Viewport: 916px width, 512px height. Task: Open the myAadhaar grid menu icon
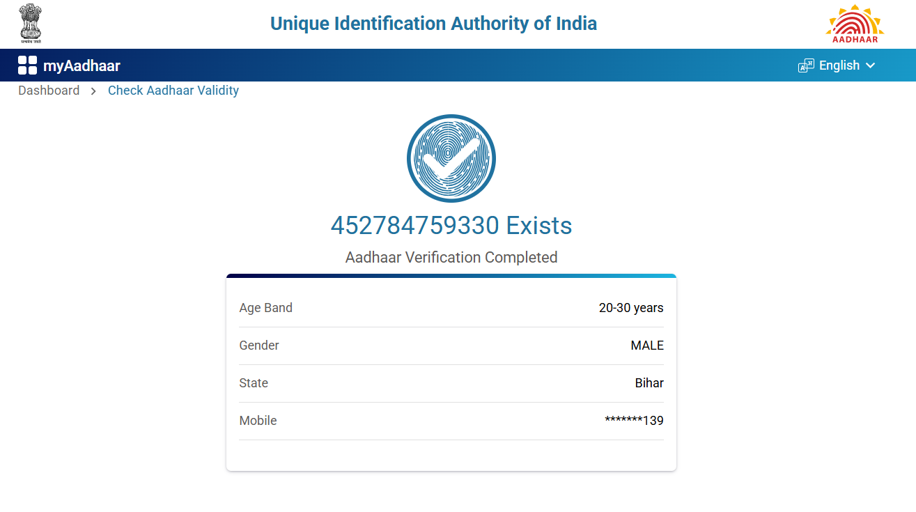(x=27, y=65)
